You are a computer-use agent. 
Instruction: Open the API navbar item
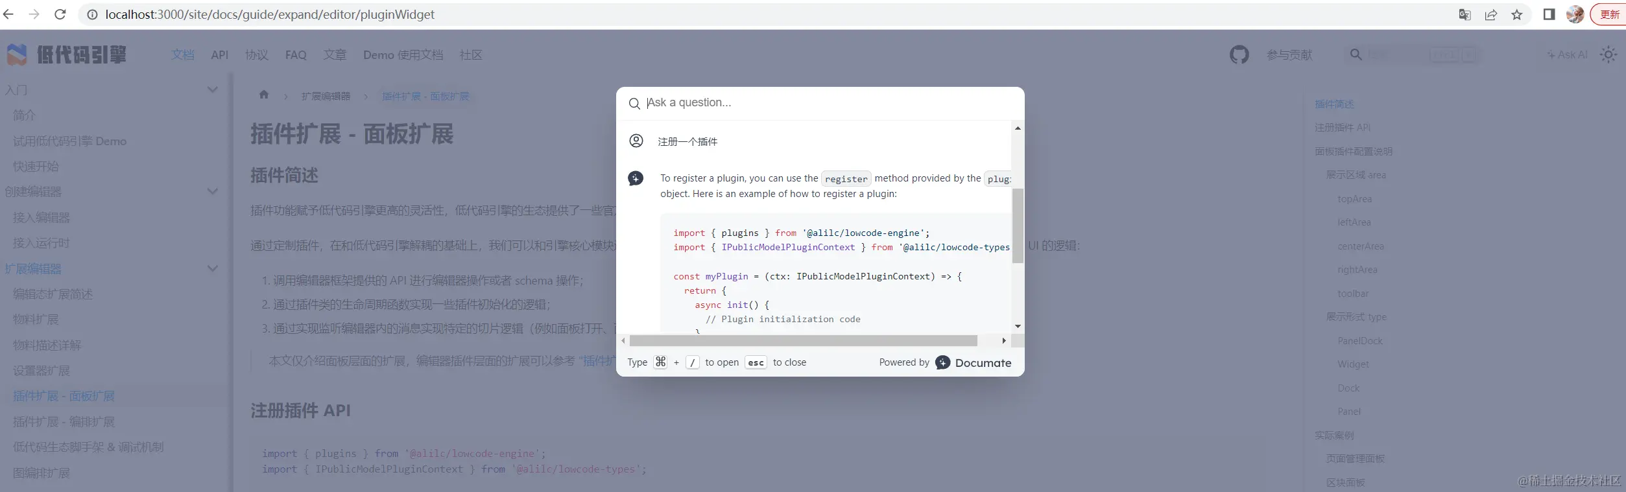point(220,55)
